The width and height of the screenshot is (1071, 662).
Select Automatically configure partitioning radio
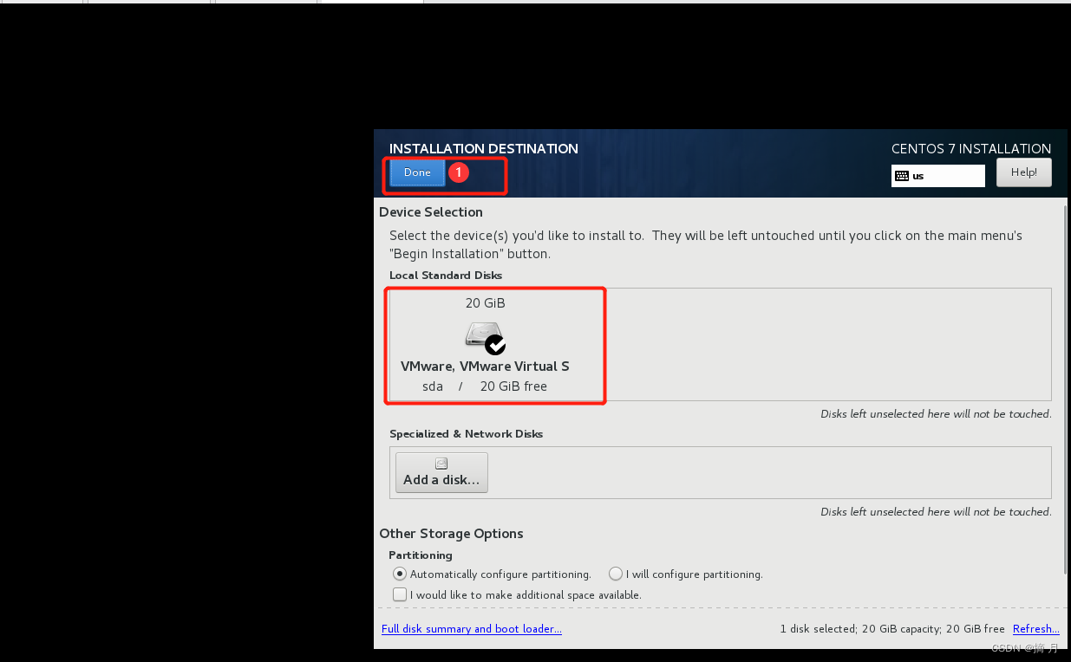(x=399, y=574)
